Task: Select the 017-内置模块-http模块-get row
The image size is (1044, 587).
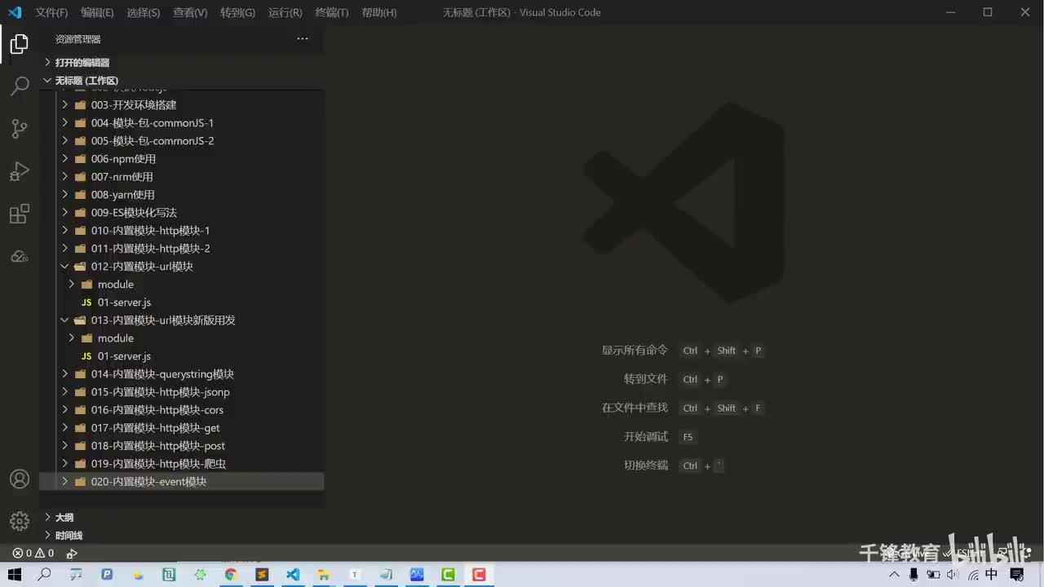Action: 181,428
